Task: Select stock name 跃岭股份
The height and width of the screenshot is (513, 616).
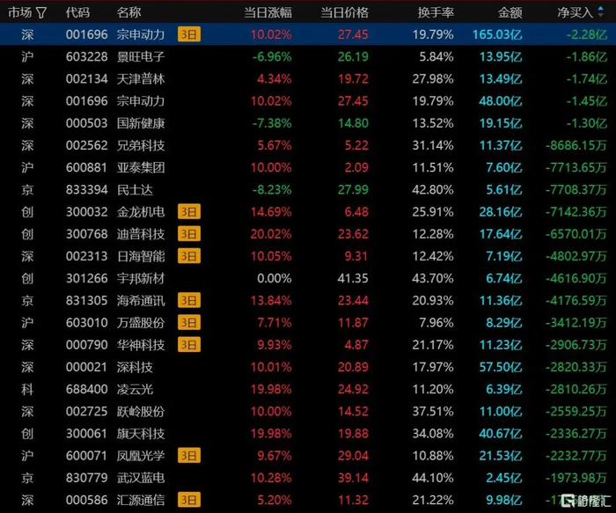Action: pyautogui.click(x=141, y=411)
